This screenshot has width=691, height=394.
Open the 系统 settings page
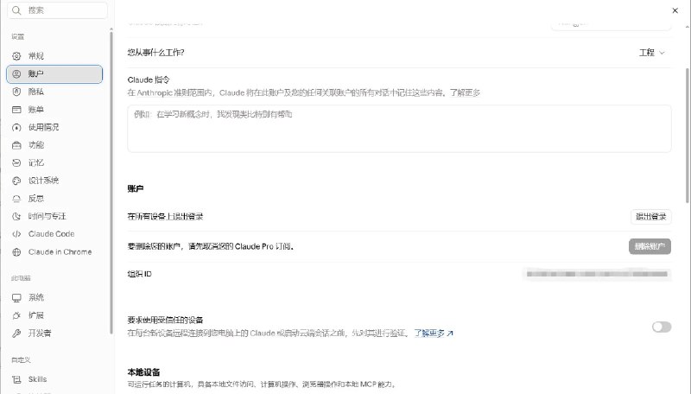pos(54,298)
